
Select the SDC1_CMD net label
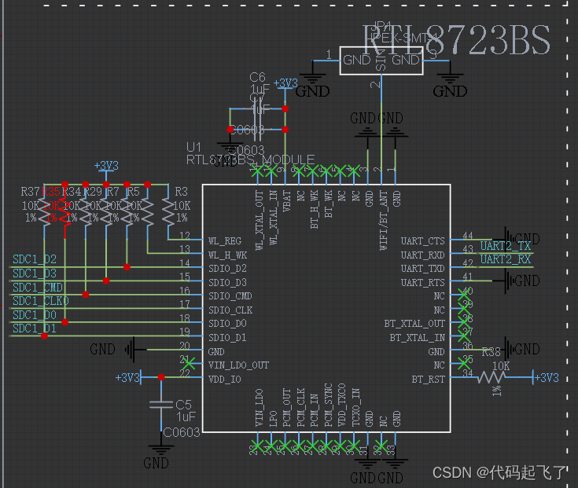coord(38,288)
